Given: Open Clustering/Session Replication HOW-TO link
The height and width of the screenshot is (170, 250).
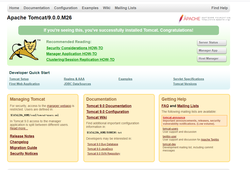Looking at the screenshot, I should click(x=80, y=60).
